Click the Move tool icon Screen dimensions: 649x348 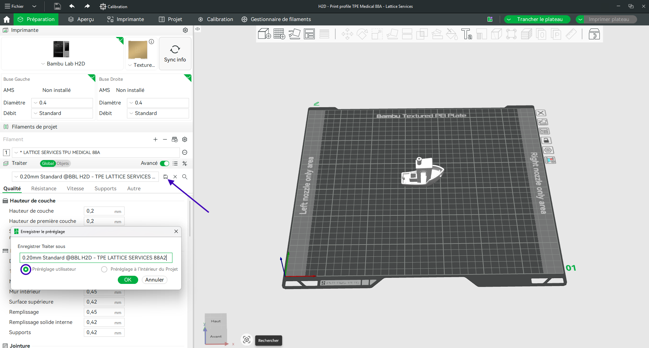(347, 34)
